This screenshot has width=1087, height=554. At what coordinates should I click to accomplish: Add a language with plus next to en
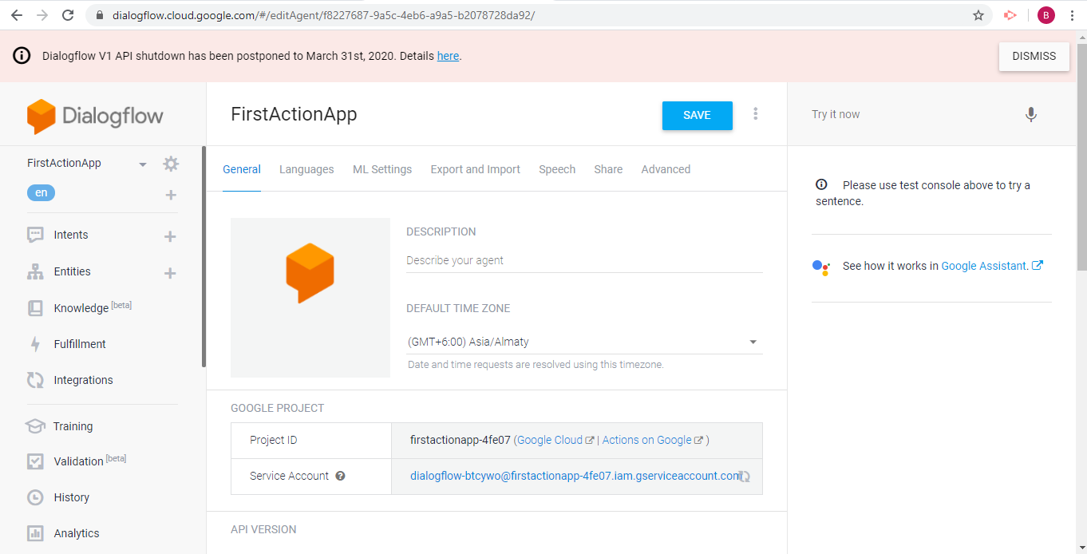tap(171, 195)
